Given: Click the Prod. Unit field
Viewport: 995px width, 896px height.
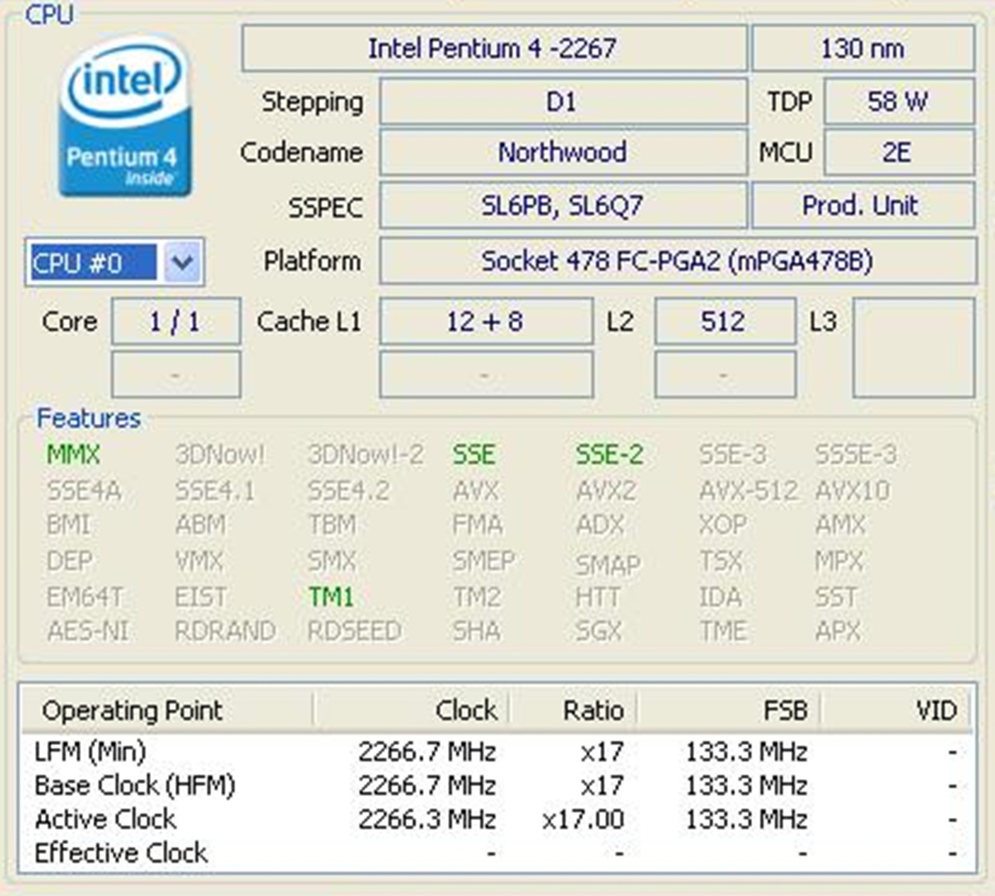Looking at the screenshot, I should [863, 205].
